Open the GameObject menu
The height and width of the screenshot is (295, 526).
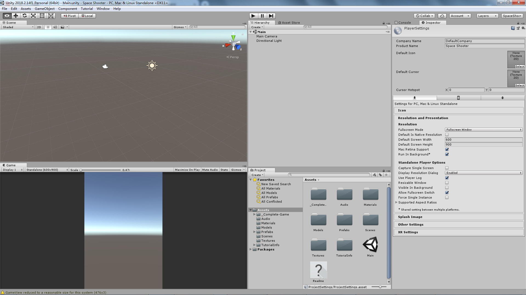coord(45,8)
